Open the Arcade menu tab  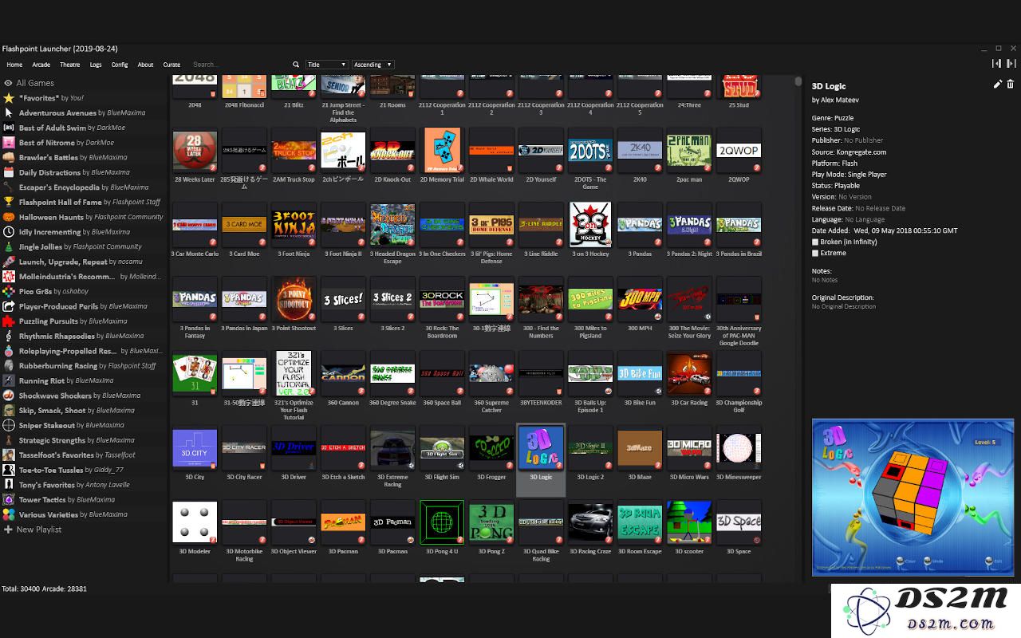41,65
